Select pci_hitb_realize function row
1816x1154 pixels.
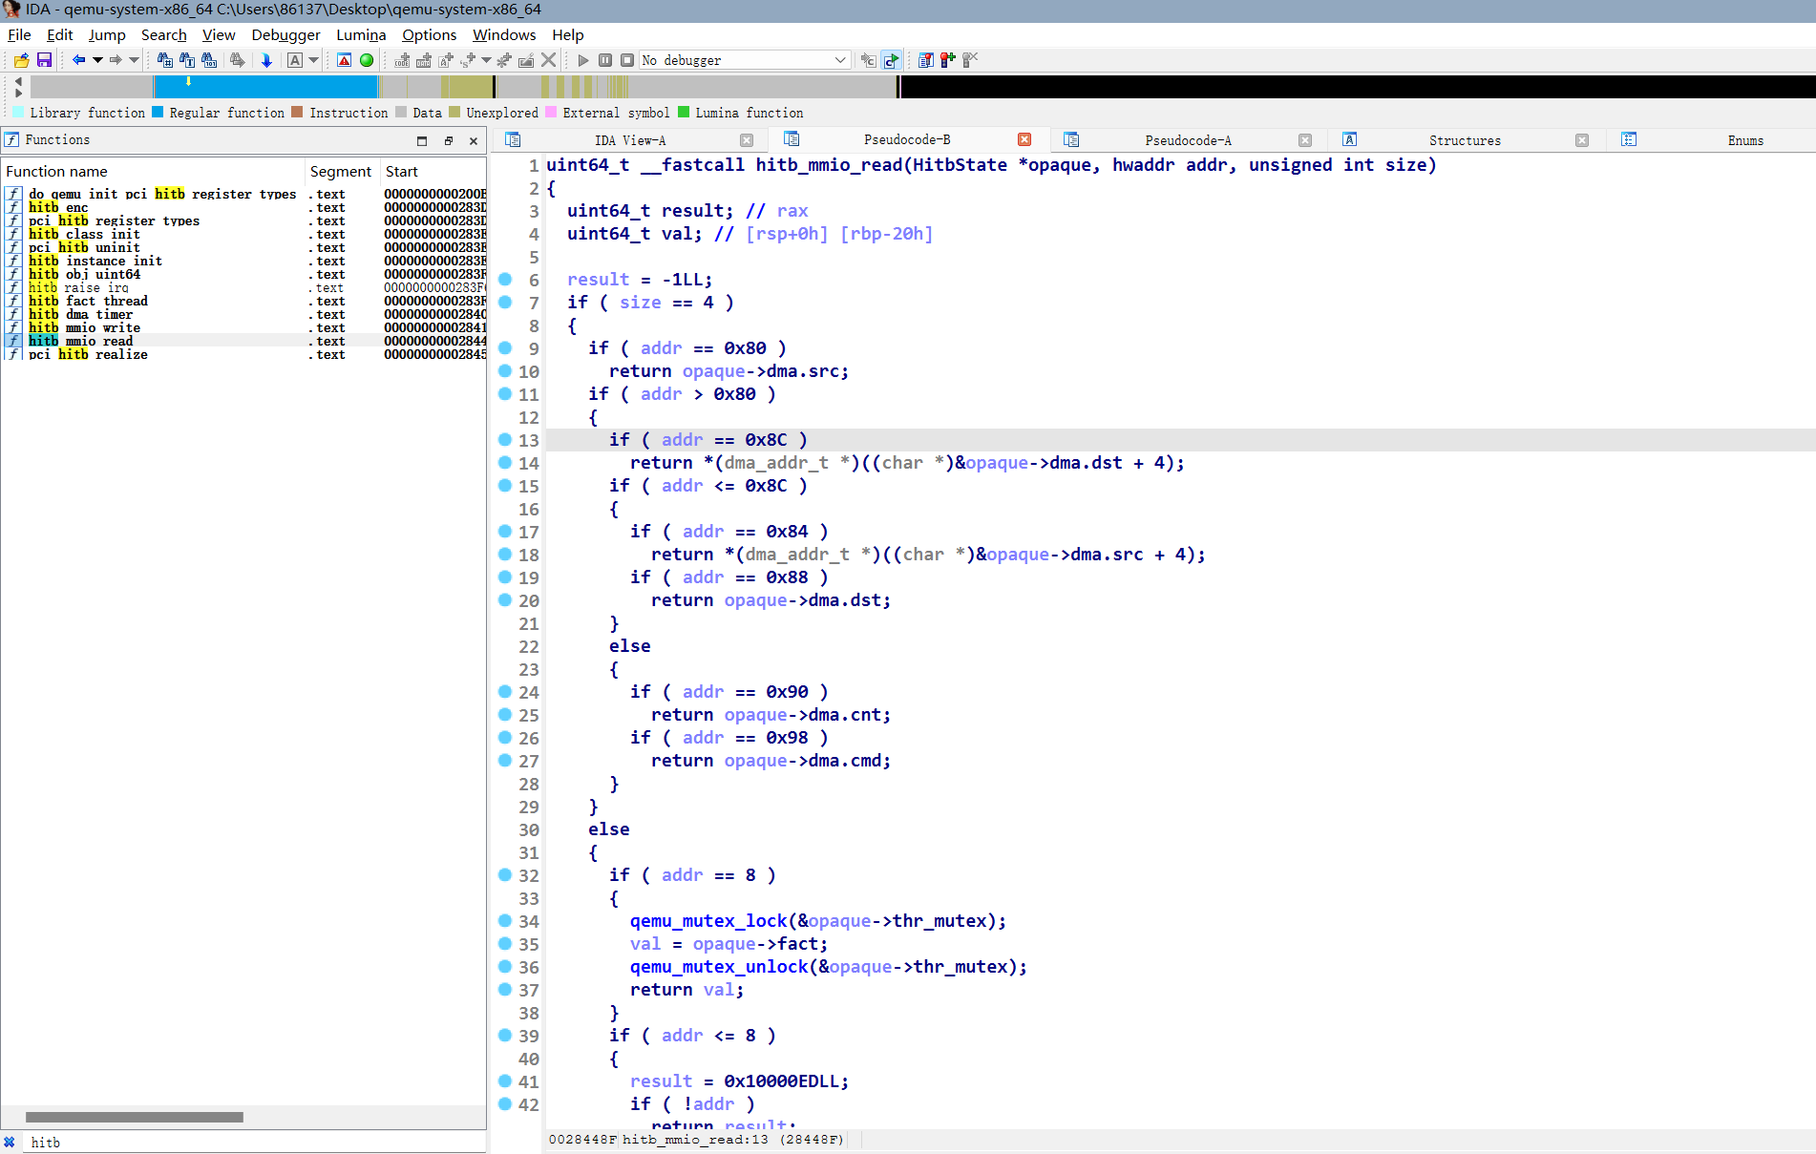tap(243, 354)
